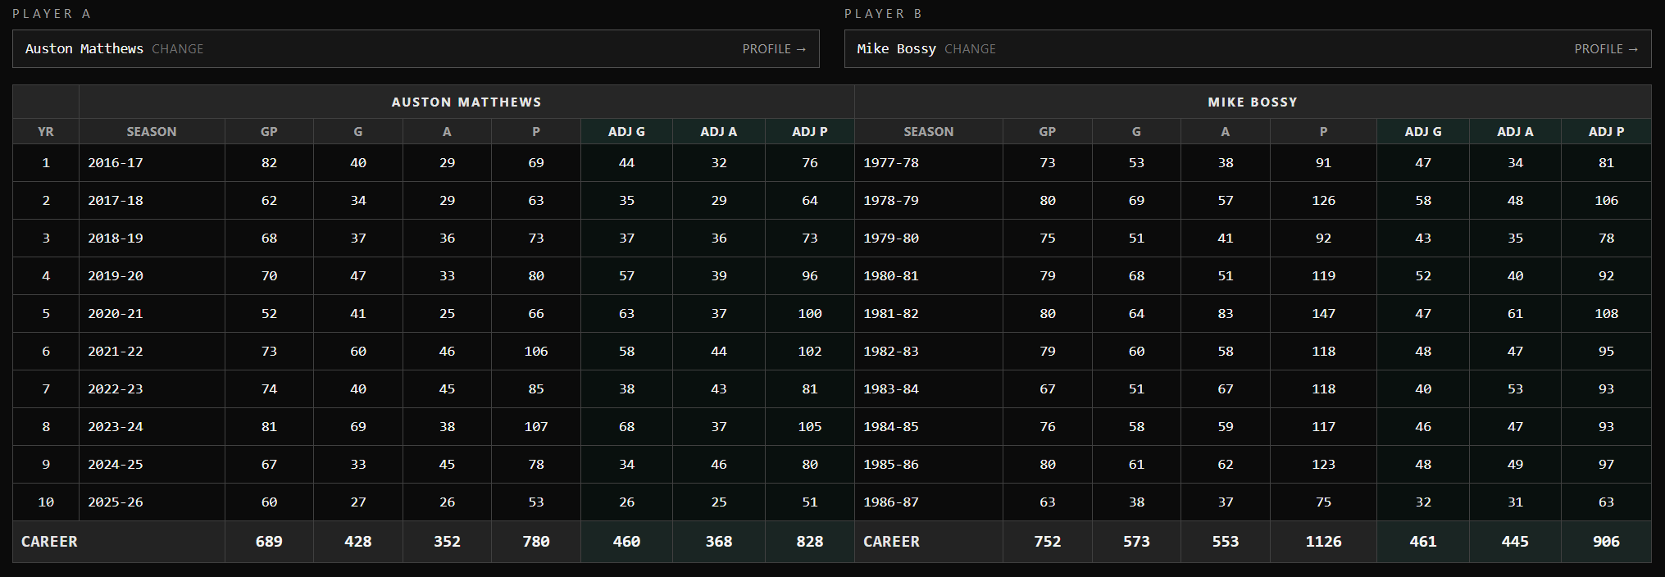The height and width of the screenshot is (577, 1665).
Task: Click the 2020-21 season cell
Action: [116, 314]
